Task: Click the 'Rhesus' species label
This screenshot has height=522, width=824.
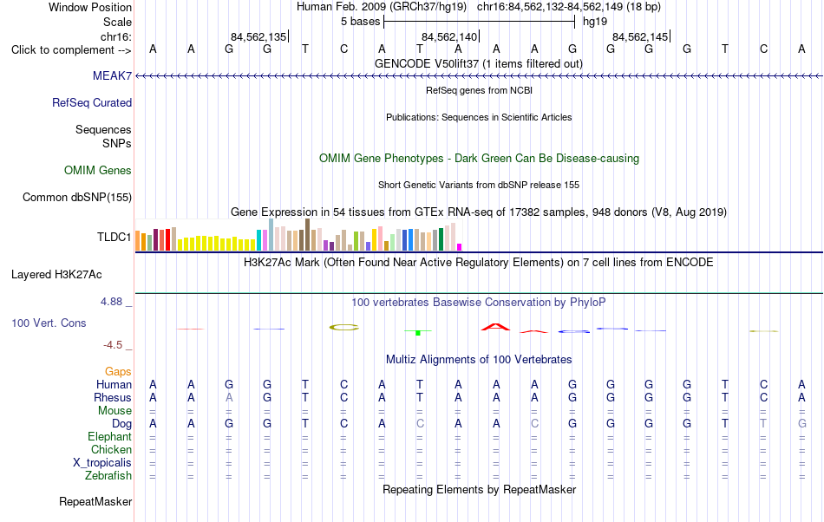Action: pos(113,397)
